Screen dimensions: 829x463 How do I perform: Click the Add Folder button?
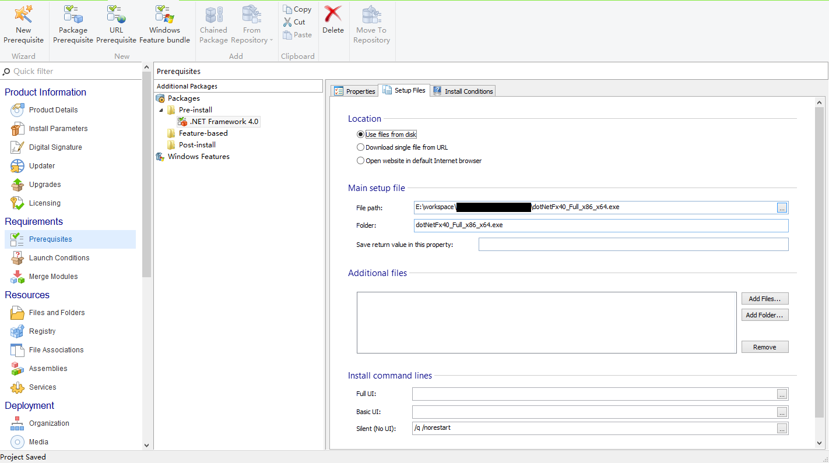tap(764, 315)
